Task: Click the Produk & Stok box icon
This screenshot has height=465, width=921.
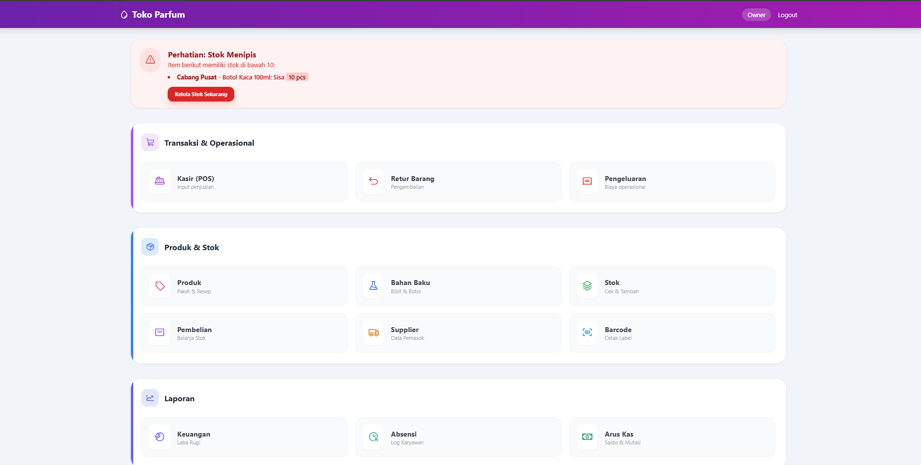Action: (x=150, y=247)
